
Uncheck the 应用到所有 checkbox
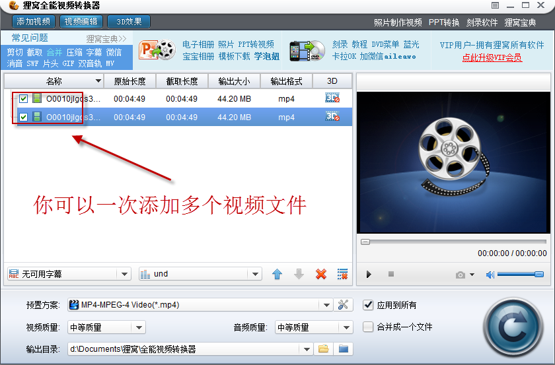(x=368, y=305)
